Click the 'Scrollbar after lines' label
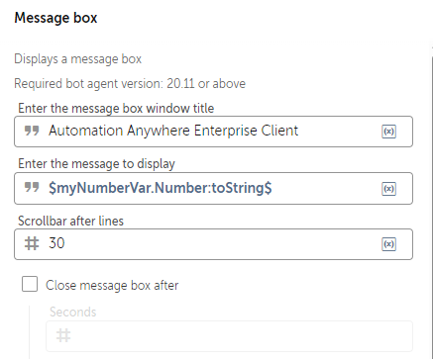The width and height of the screenshot is (433, 359). click(x=70, y=221)
